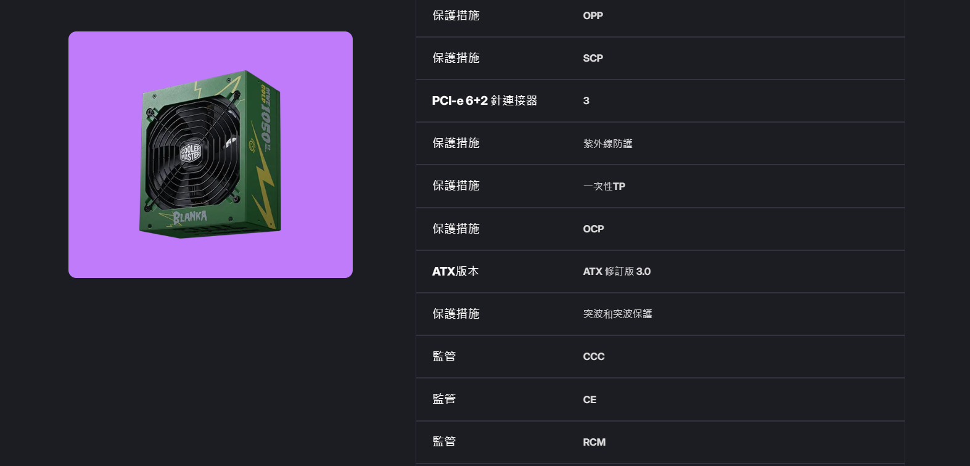The width and height of the screenshot is (970, 466).
Task: Select the RCM certification value
Action: coord(594,442)
